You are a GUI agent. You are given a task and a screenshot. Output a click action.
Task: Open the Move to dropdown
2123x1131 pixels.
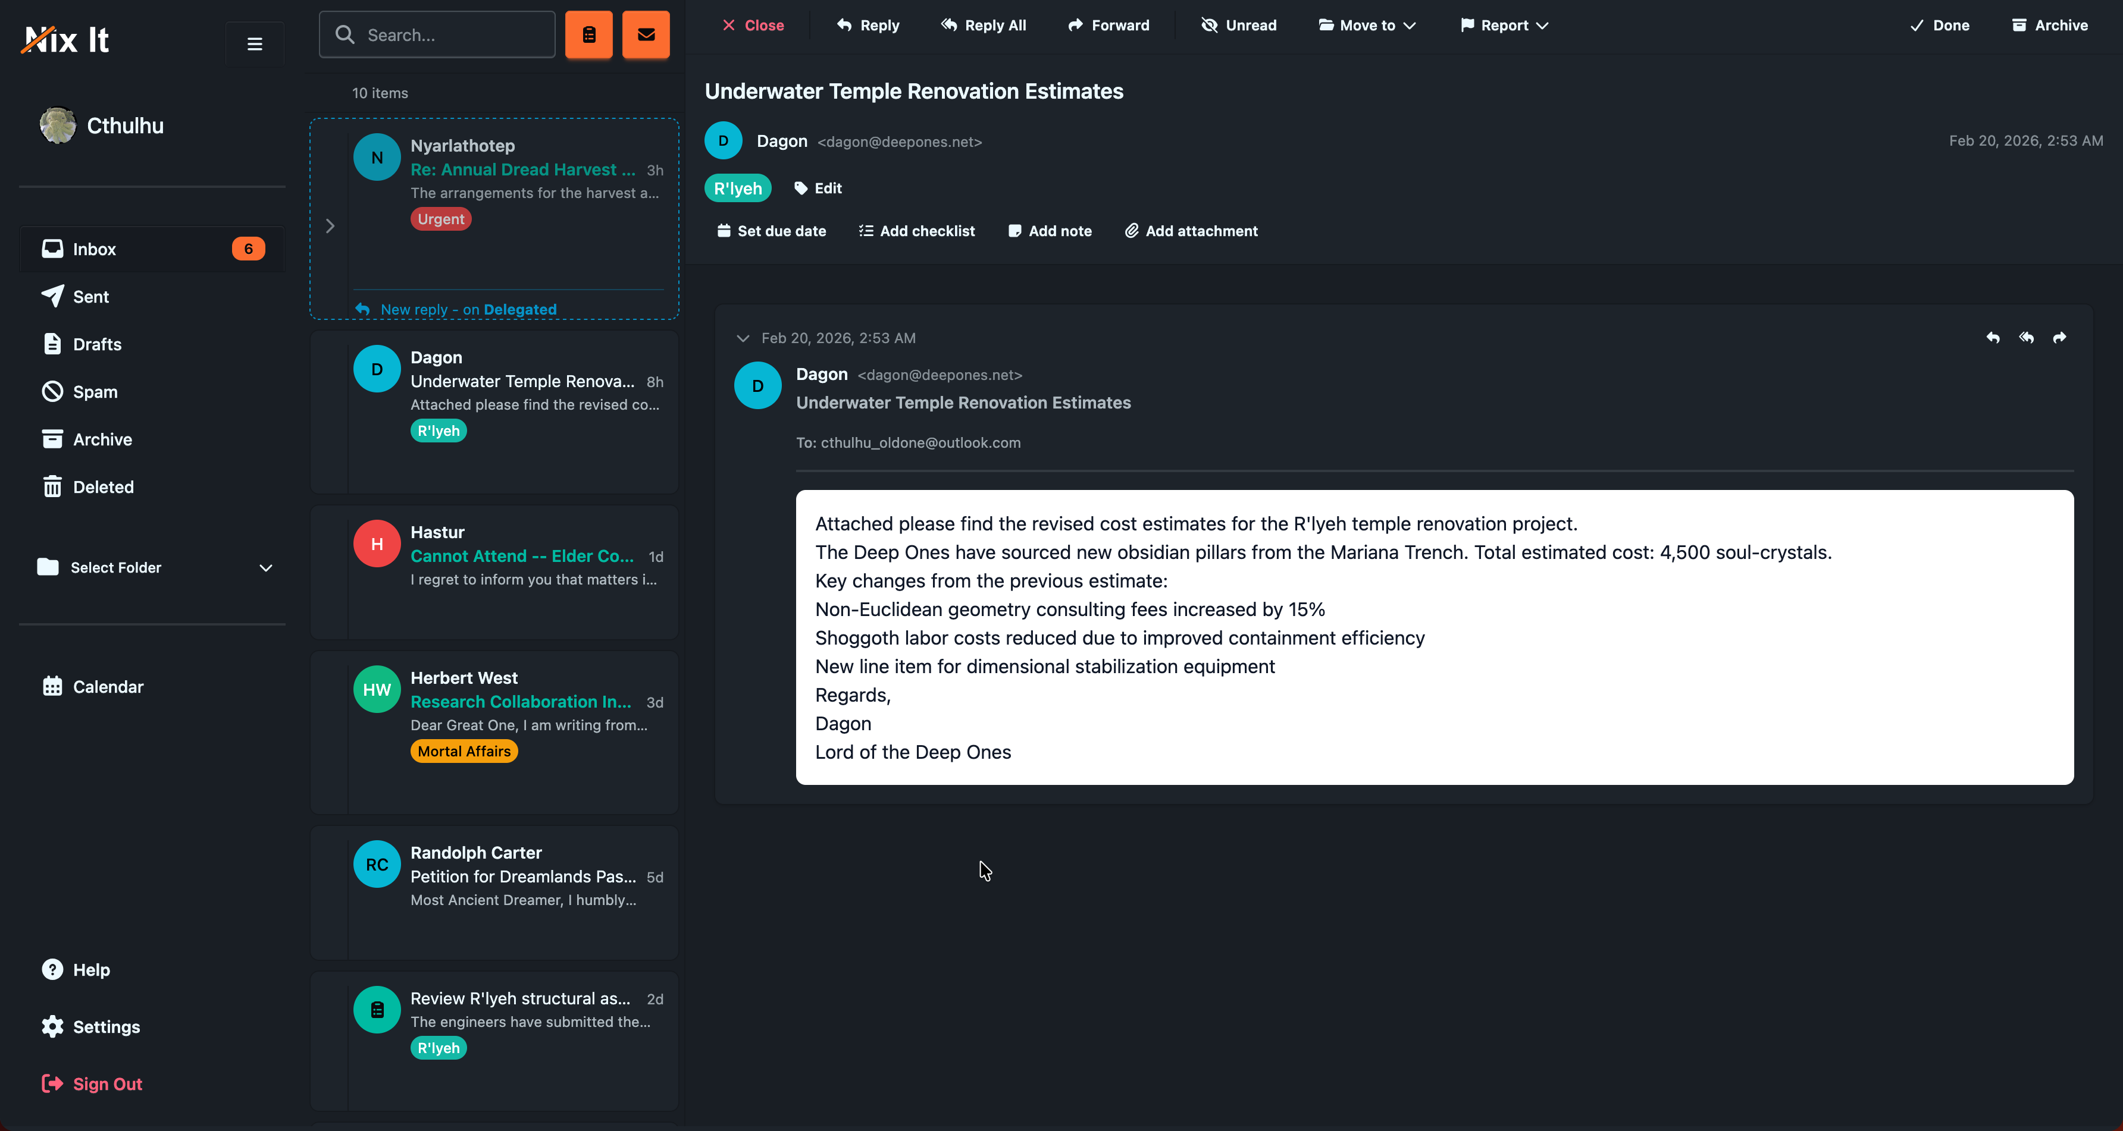1366,26
